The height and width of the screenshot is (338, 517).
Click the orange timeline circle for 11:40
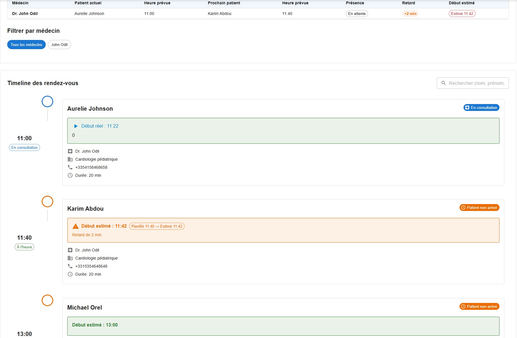coord(47,201)
